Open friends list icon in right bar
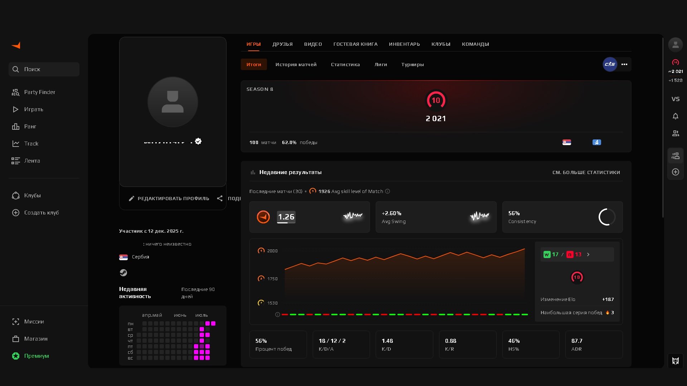687x386 pixels. pos(676,133)
